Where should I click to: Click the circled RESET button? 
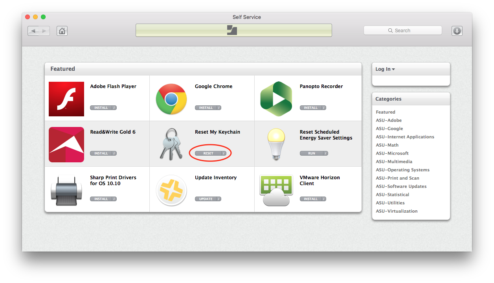(x=208, y=153)
